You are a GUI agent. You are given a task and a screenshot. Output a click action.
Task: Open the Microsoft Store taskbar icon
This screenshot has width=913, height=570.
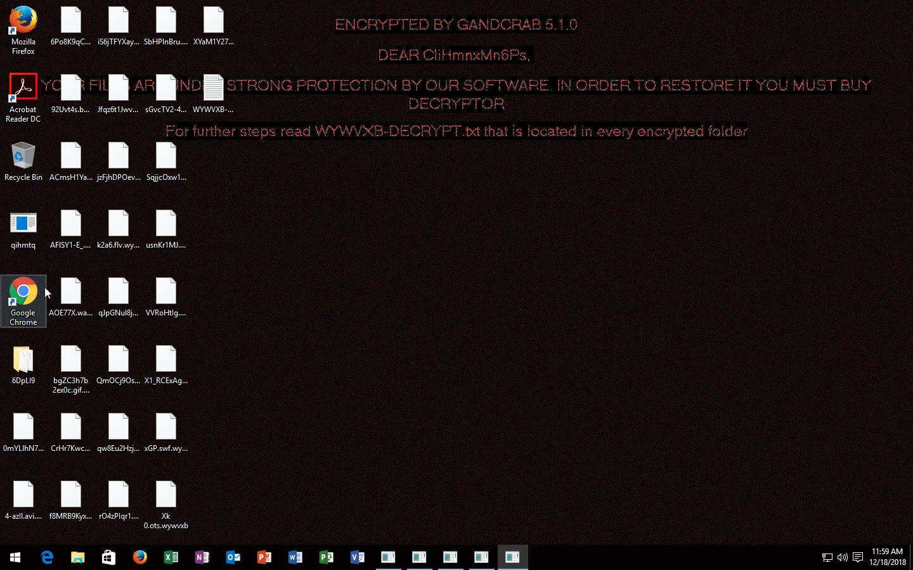[109, 557]
